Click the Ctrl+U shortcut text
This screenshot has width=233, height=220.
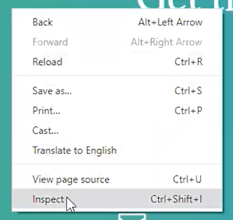(x=187, y=179)
